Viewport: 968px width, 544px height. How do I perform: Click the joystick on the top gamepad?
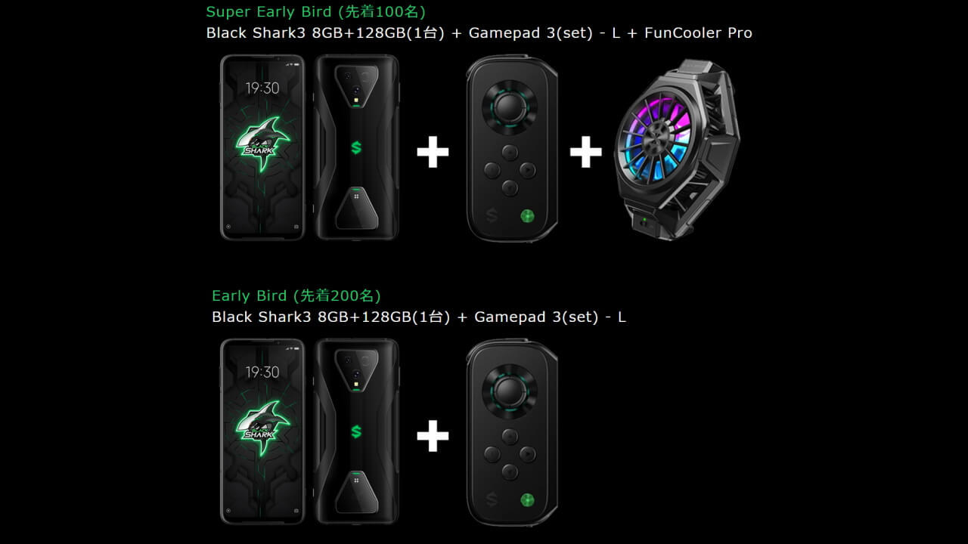click(x=510, y=107)
